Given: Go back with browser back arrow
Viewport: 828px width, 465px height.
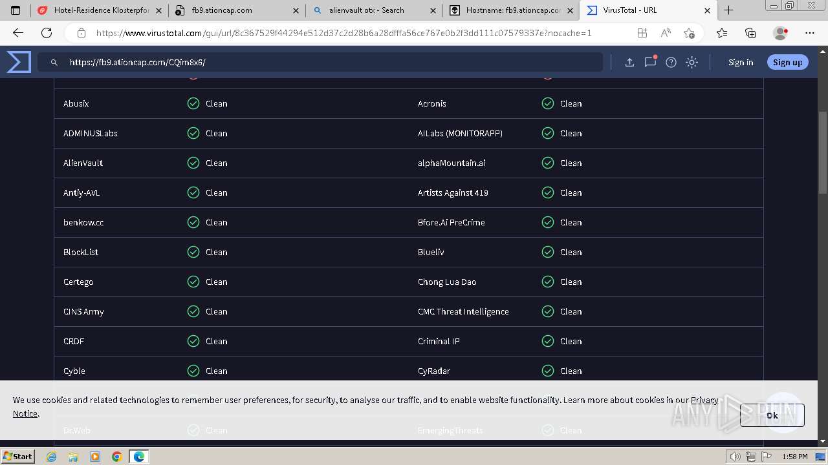Looking at the screenshot, I should pyautogui.click(x=18, y=33).
